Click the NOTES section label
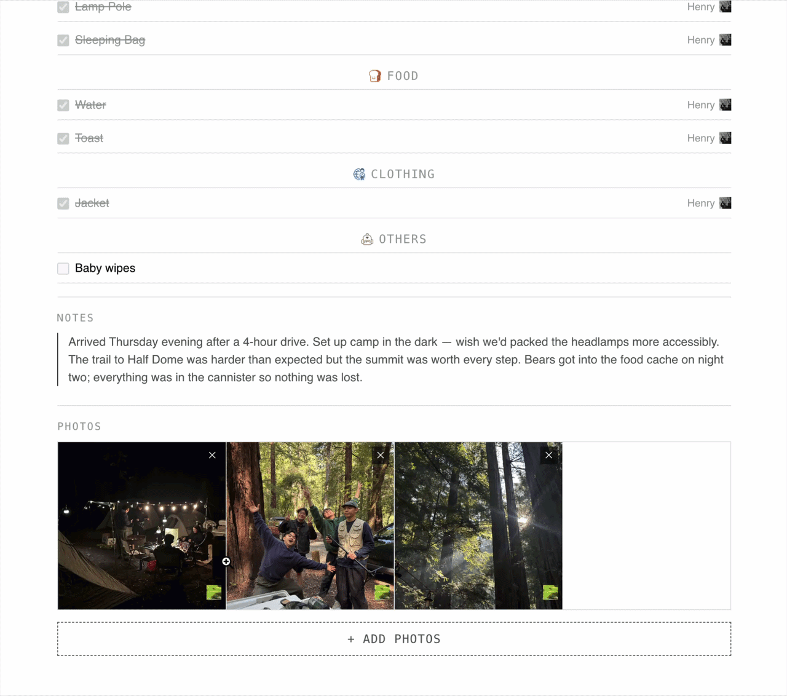Screen dimensions: 787x696 [x=75, y=318]
